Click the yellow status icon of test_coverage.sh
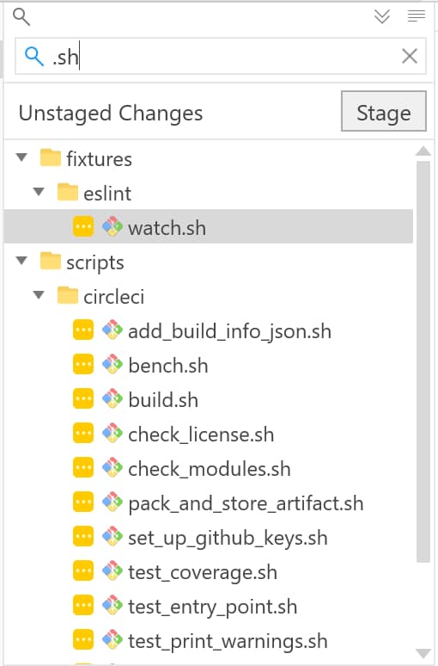The width and height of the screenshot is (438, 666). [83, 570]
